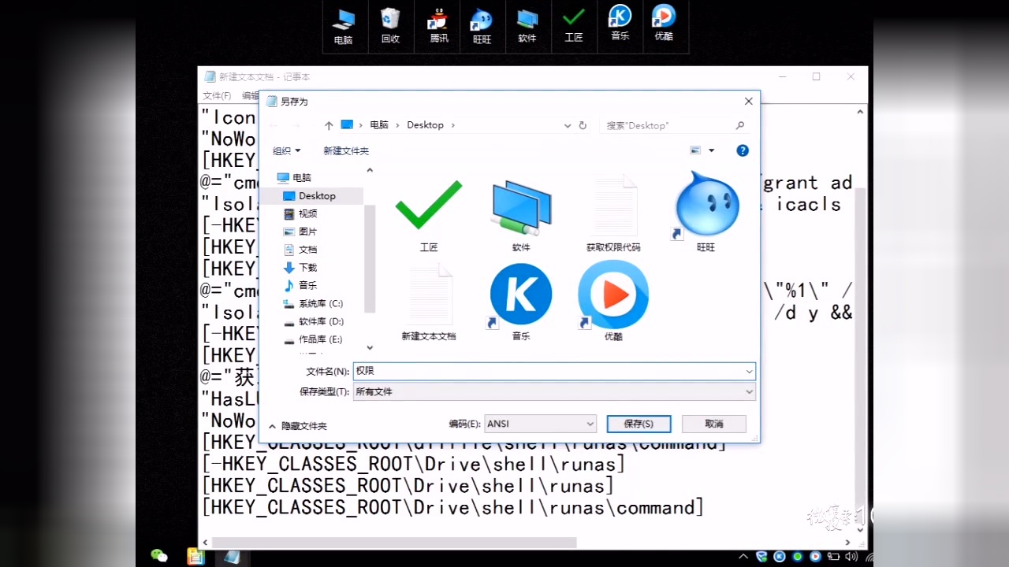Click 保存(S) save button
1009x567 pixels.
[639, 424]
